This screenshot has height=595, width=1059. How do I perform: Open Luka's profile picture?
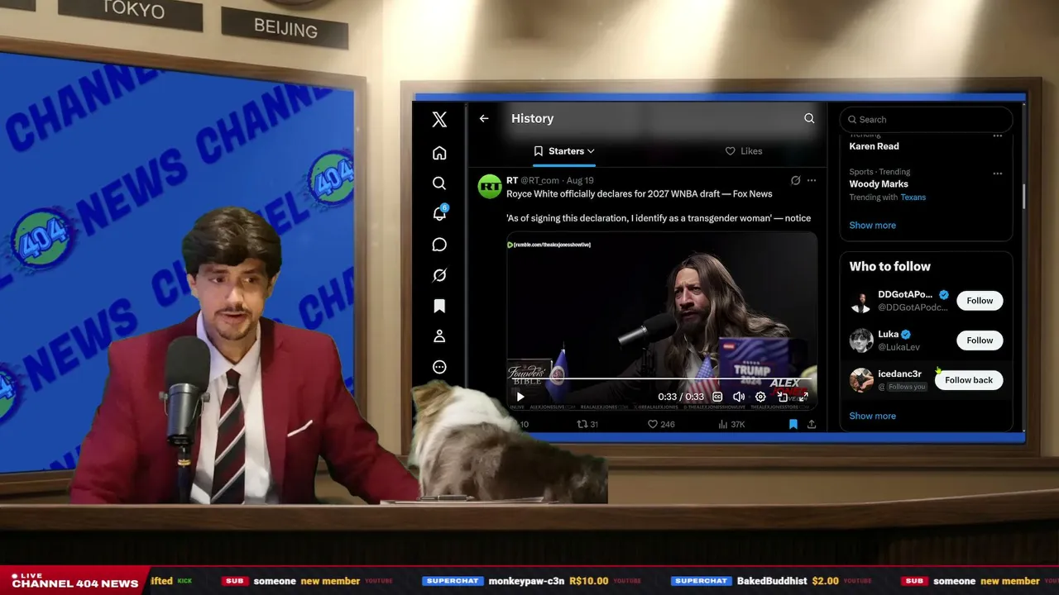(861, 340)
